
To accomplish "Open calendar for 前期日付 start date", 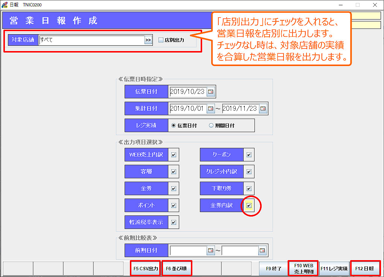I will click(x=210, y=250).
